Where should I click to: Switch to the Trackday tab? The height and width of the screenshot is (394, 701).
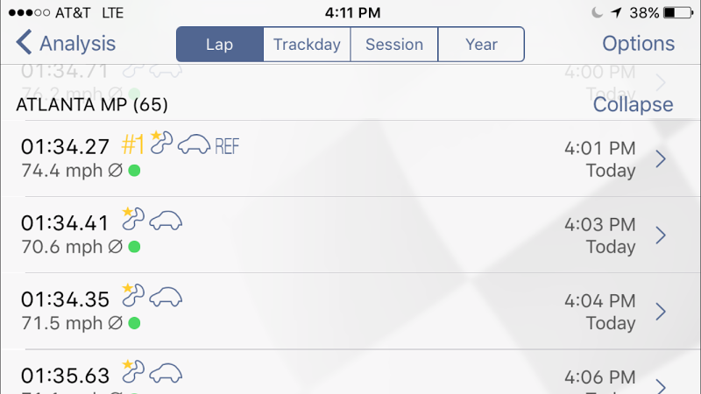click(307, 44)
